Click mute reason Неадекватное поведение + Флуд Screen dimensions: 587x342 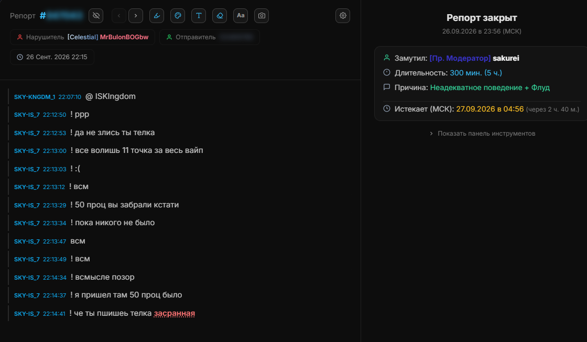pos(490,87)
